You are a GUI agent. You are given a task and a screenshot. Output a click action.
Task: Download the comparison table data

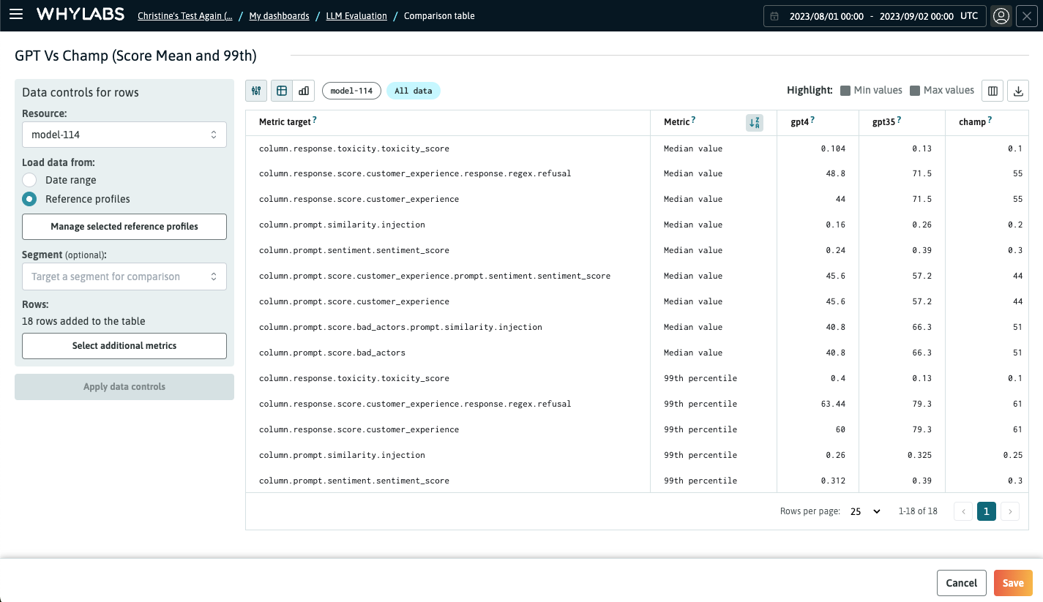1018,91
